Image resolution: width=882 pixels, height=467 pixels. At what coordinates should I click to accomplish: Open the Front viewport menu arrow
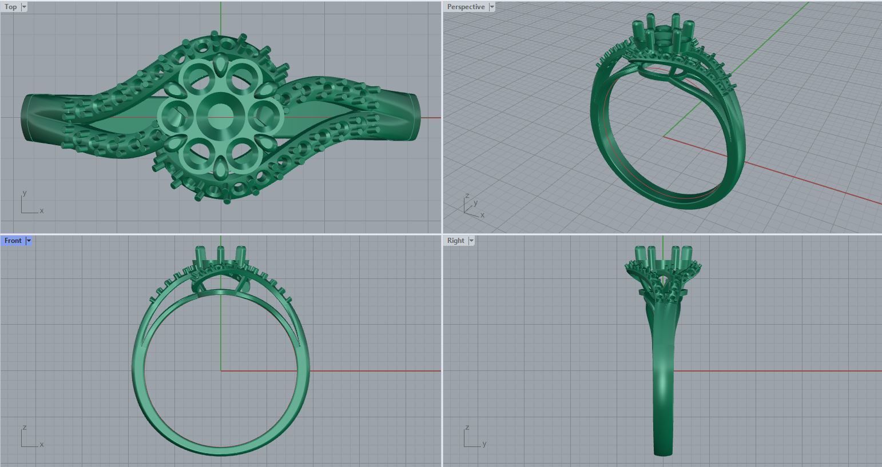(29, 241)
